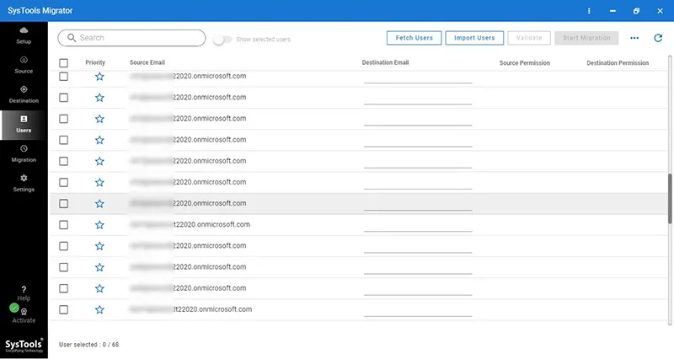Click the Source Email column header
The width and height of the screenshot is (674, 359).
(147, 62)
